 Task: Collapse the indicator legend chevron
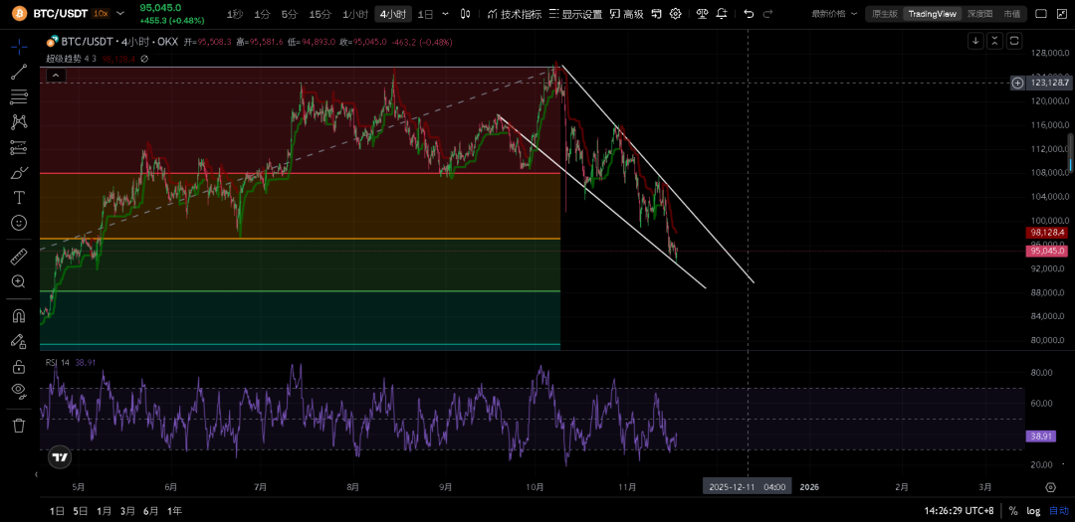pos(55,75)
